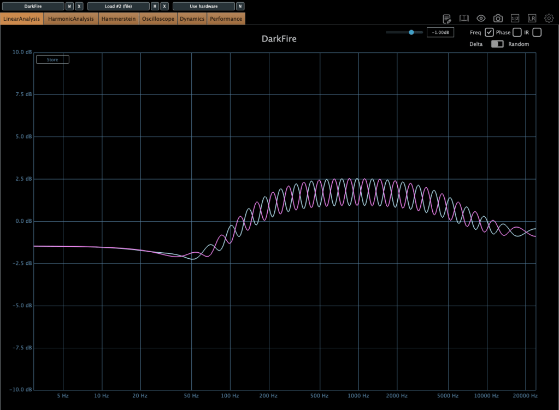Click the eye visibility icon

[481, 19]
